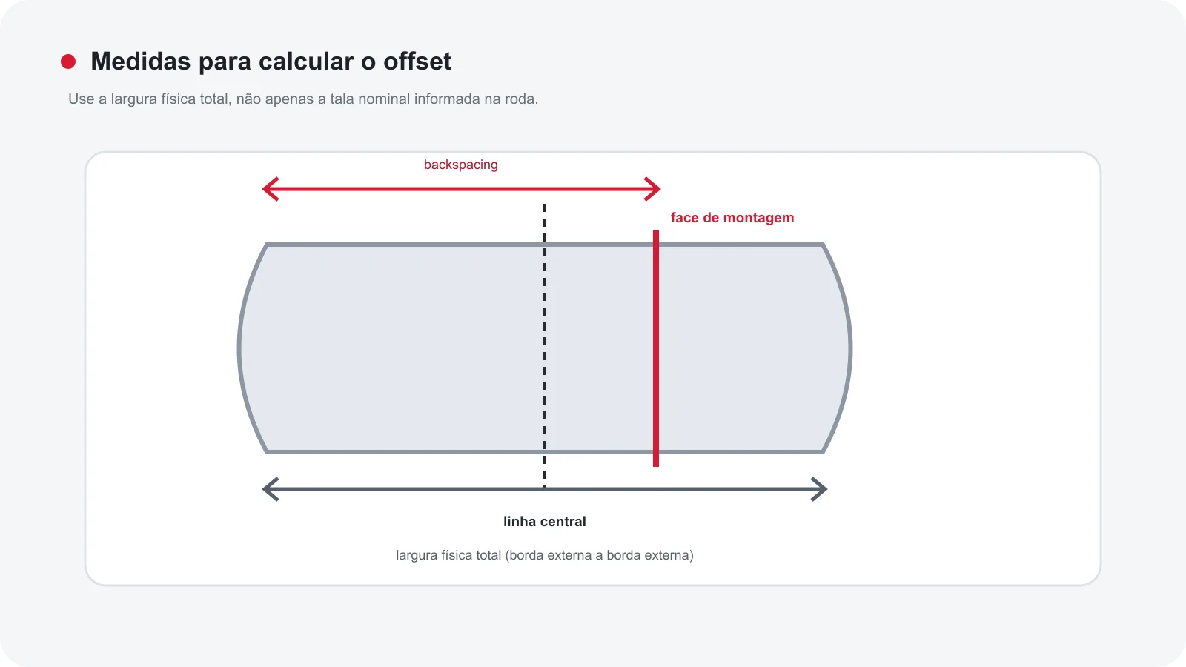Click the red bullet dot beside the title
The image size is (1186, 667).
[68, 62]
